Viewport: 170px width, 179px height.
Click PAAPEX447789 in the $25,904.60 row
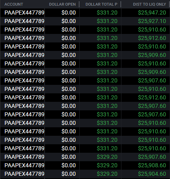(24, 174)
